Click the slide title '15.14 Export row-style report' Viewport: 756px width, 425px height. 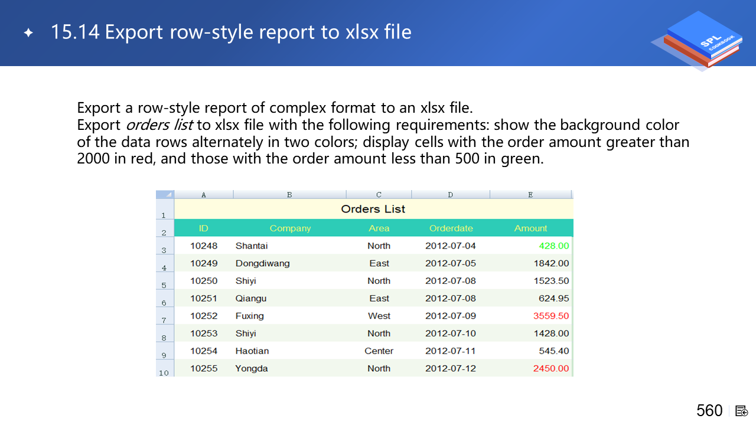point(231,32)
